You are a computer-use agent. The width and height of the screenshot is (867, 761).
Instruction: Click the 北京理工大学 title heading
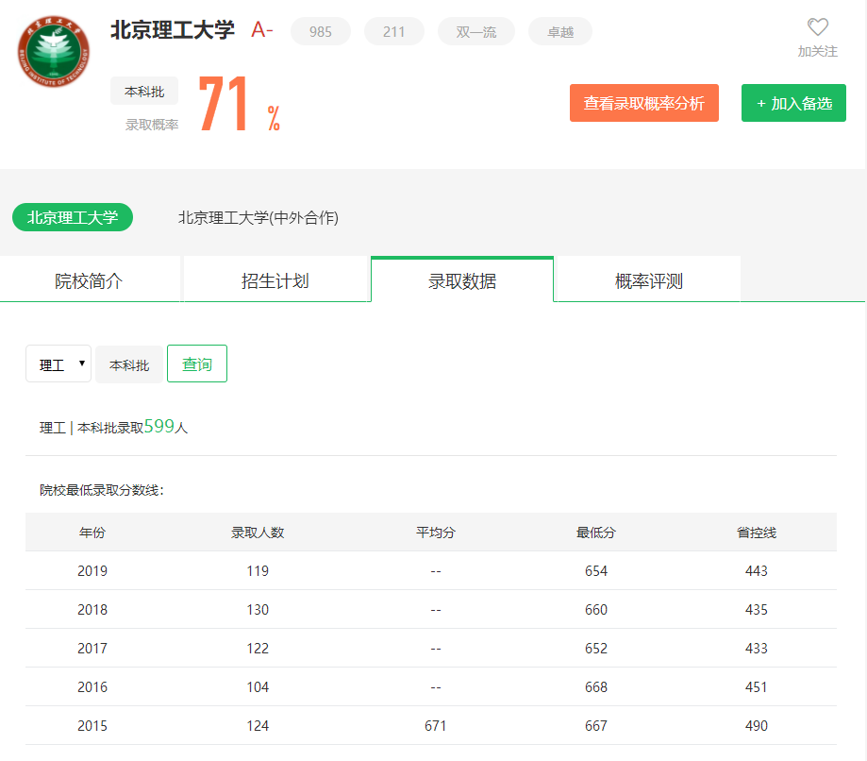[173, 30]
